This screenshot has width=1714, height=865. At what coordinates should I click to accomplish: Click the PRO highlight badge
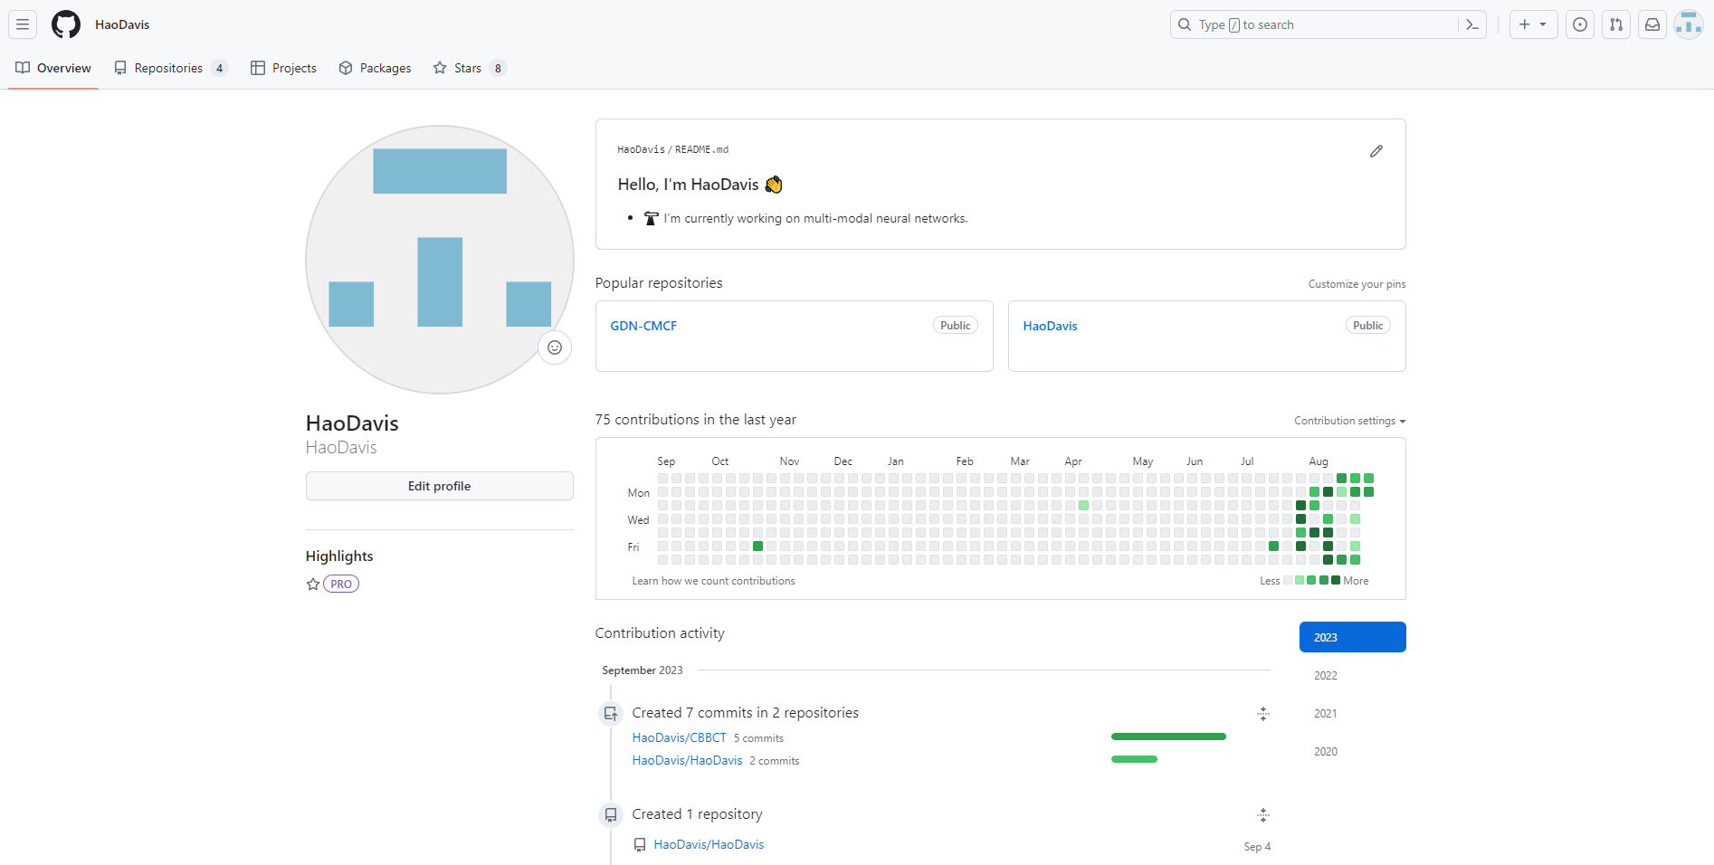(x=341, y=584)
